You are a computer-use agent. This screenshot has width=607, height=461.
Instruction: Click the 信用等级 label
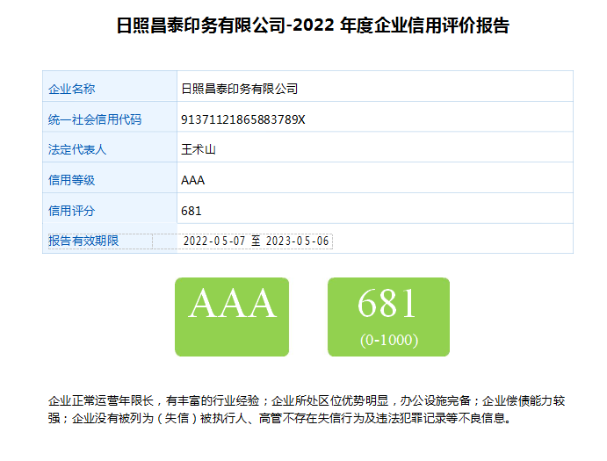[x=71, y=180]
